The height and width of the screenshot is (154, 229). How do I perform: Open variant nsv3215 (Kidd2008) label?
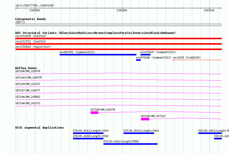[x=187, y=57]
